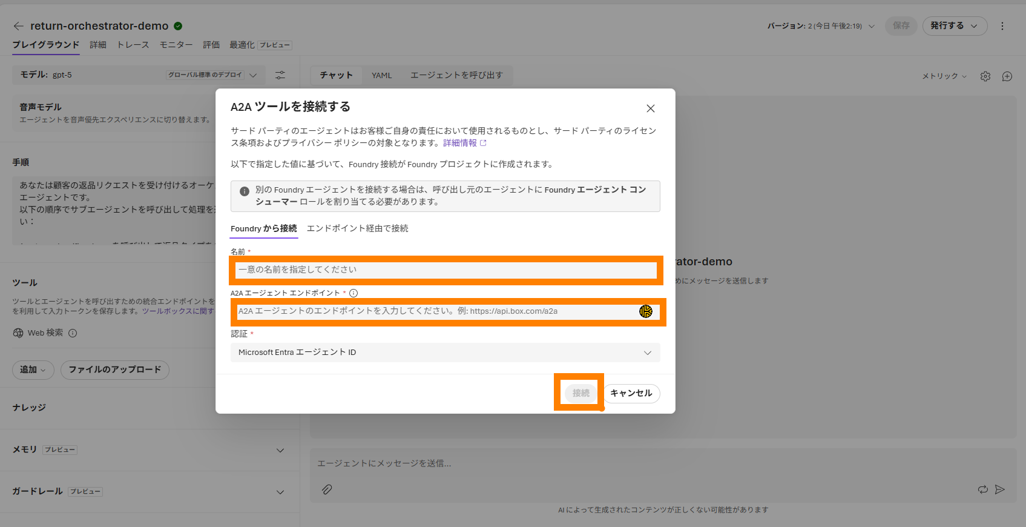Image resolution: width=1026 pixels, height=527 pixels.
Task: Click the 音声モデル heading
Action: tap(41, 107)
